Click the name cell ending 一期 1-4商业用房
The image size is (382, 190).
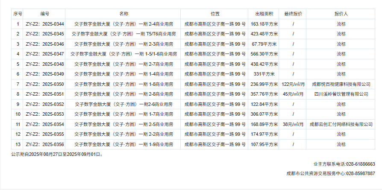click(x=123, y=74)
